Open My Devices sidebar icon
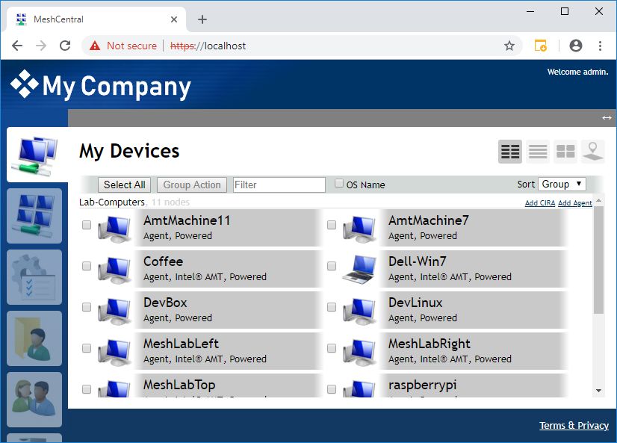This screenshot has height=443, width=617. [x=34, y=155]
